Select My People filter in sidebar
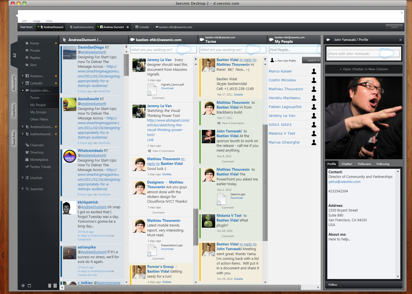Image resolution: width=412 pixels, height=294 pixels. coord(38,105)
